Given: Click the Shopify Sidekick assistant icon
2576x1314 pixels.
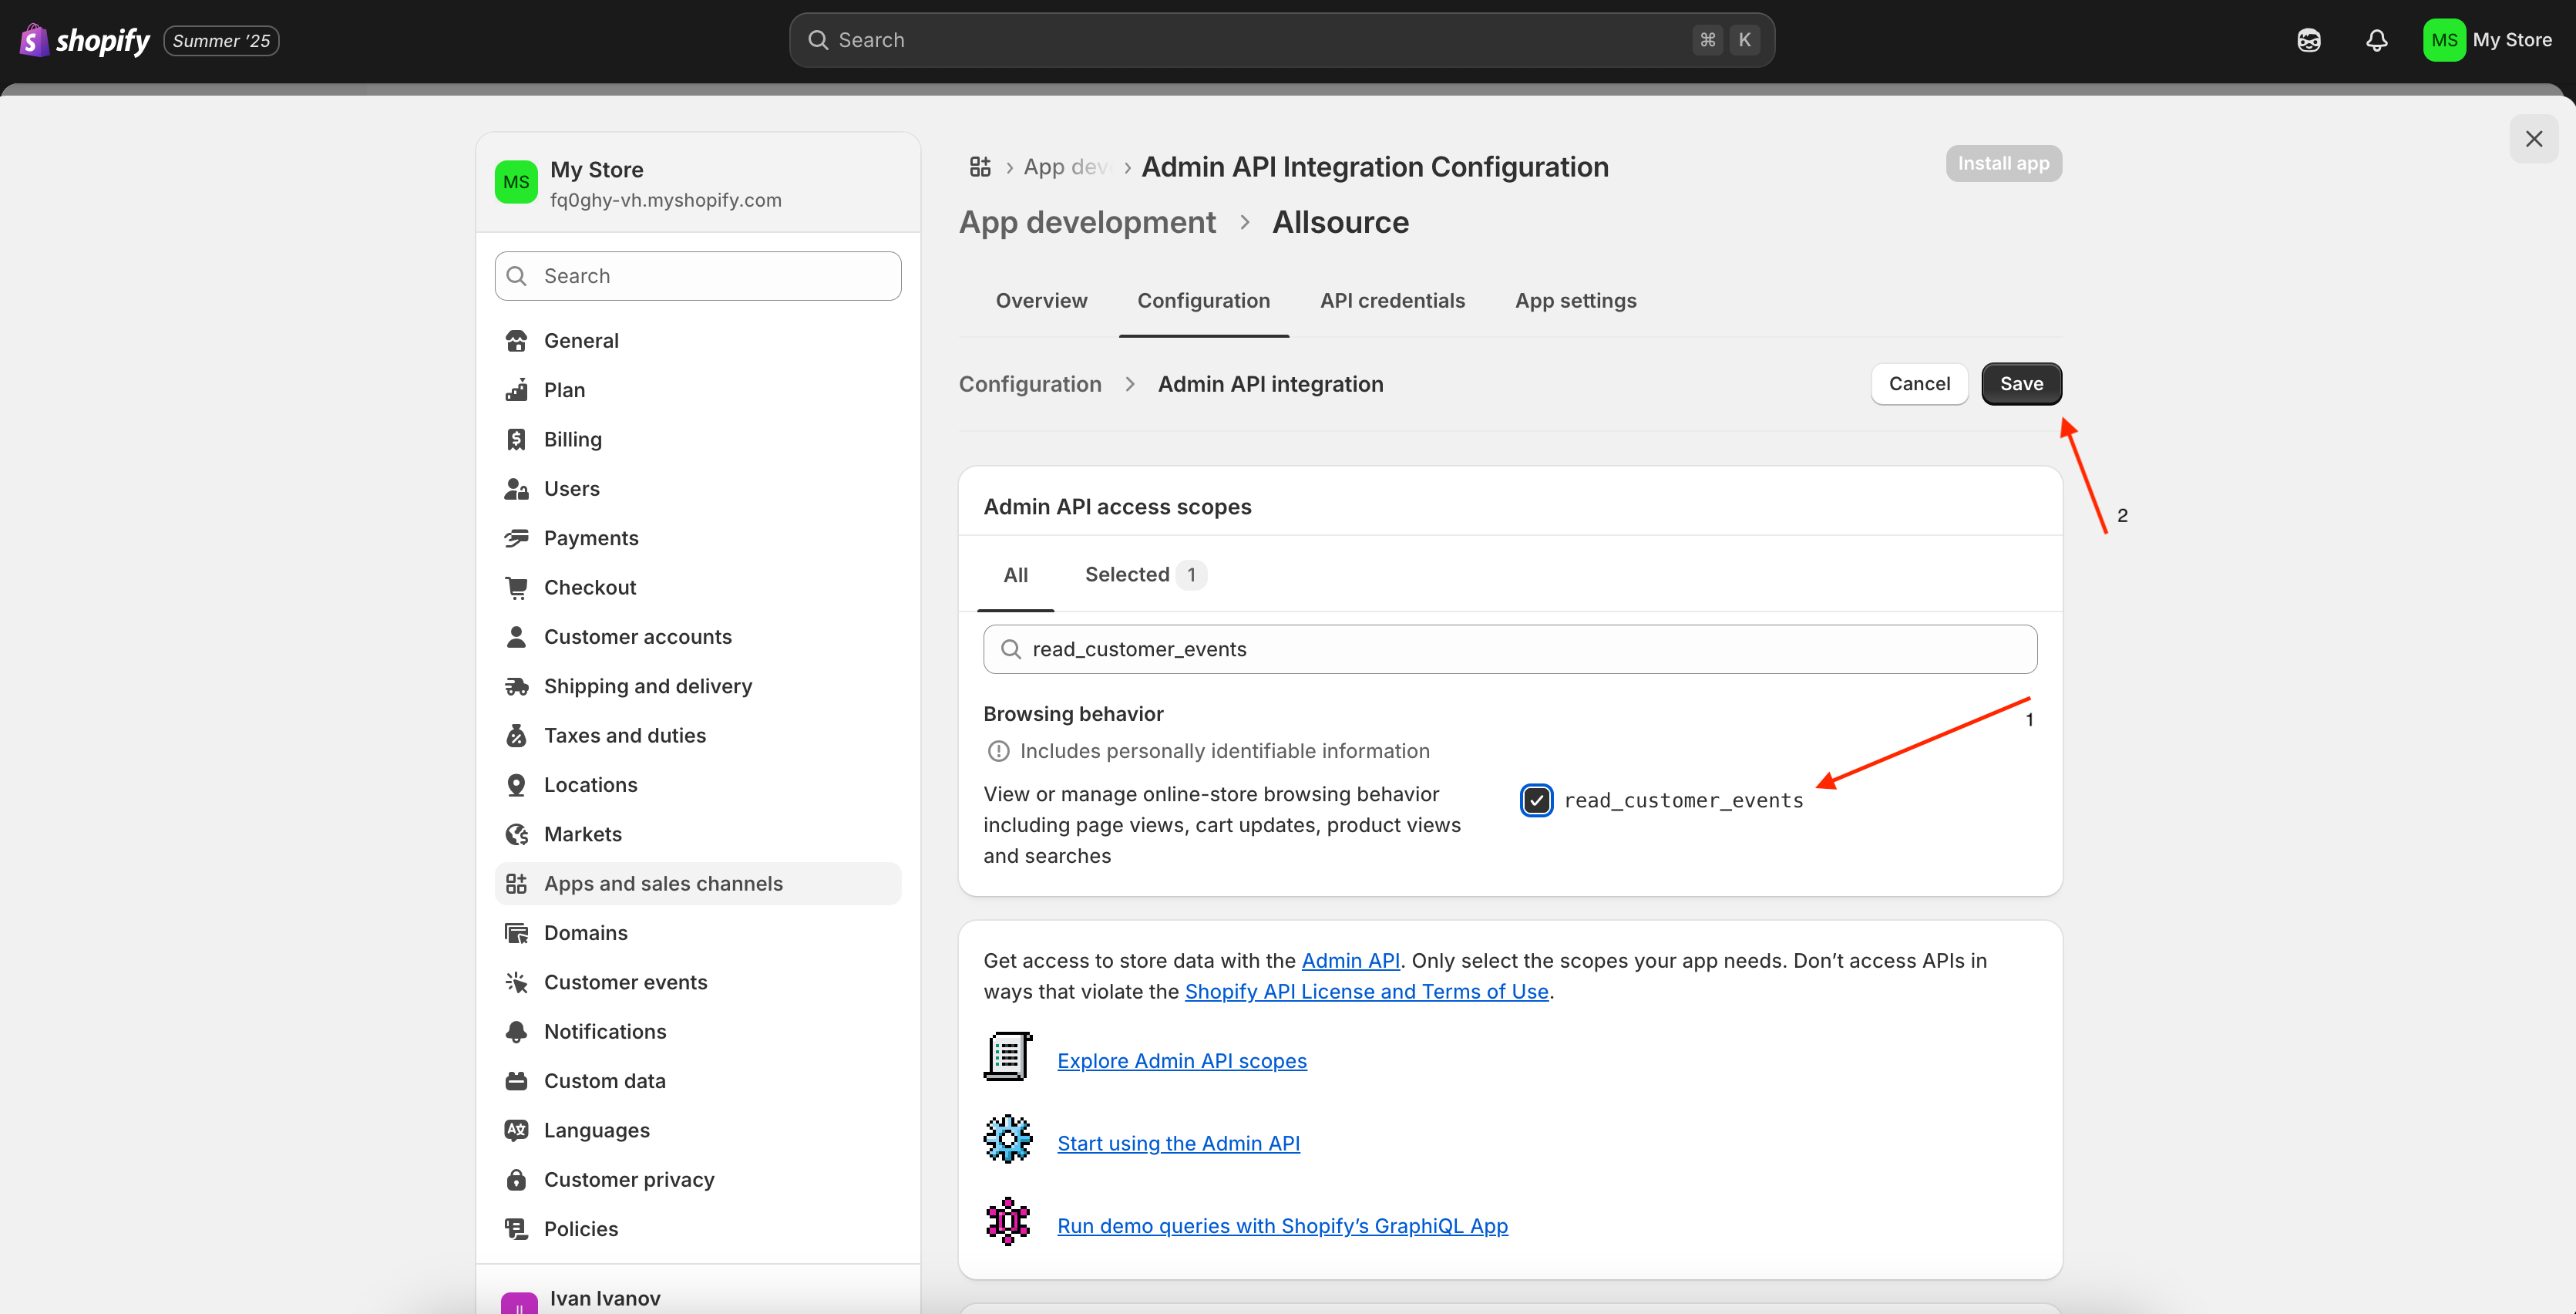Looking at the screenshot, I should coord(2308,40).
